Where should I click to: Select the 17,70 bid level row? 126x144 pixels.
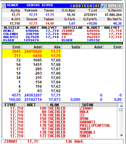coord(32,56)
